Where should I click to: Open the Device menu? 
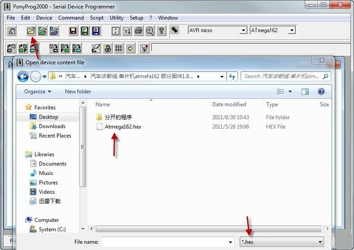tap(44, 18)
